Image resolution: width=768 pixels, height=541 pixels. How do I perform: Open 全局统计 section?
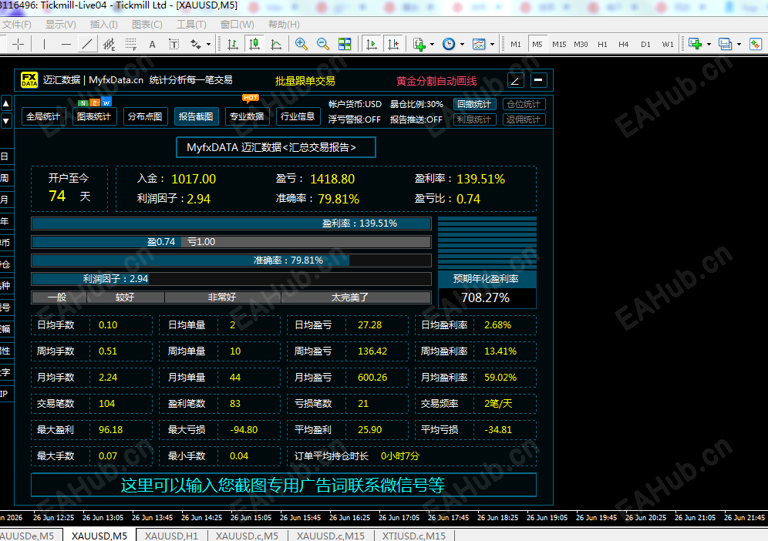[43, 116]
